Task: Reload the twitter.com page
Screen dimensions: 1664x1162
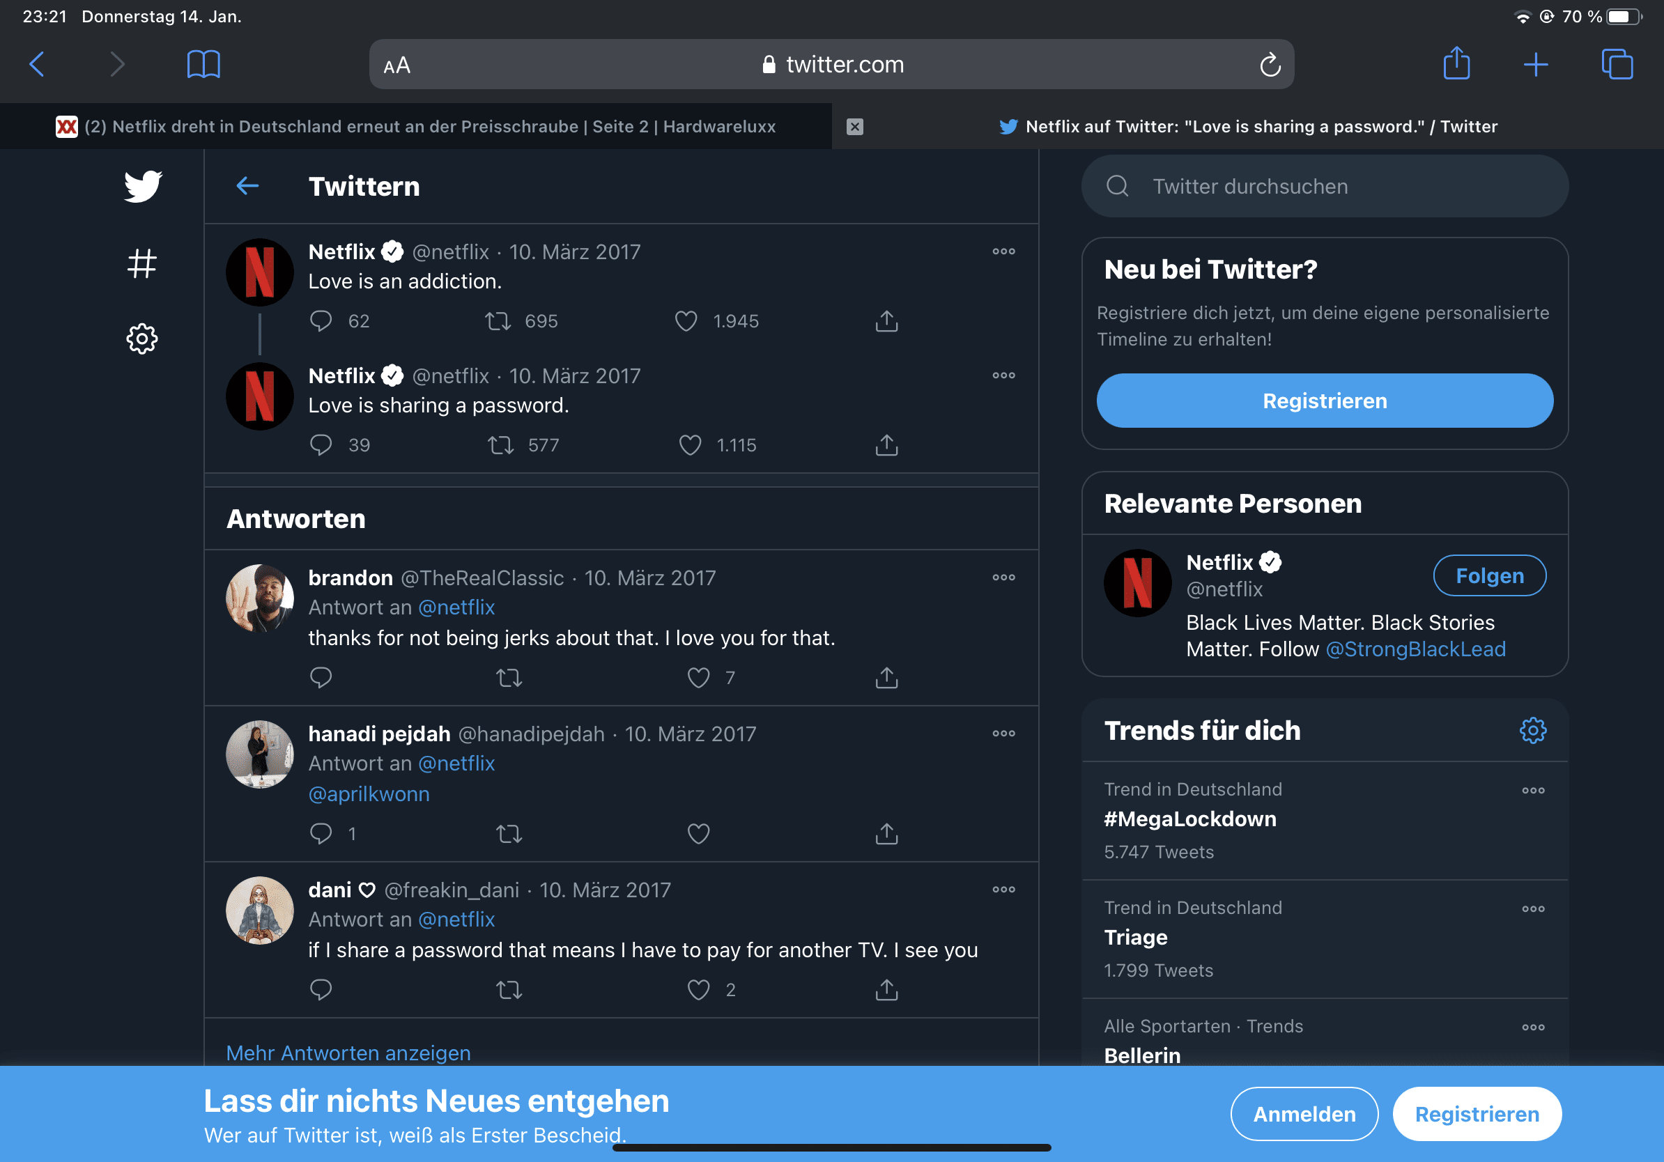Action: pyautogui.click(x=1270, y=65)
